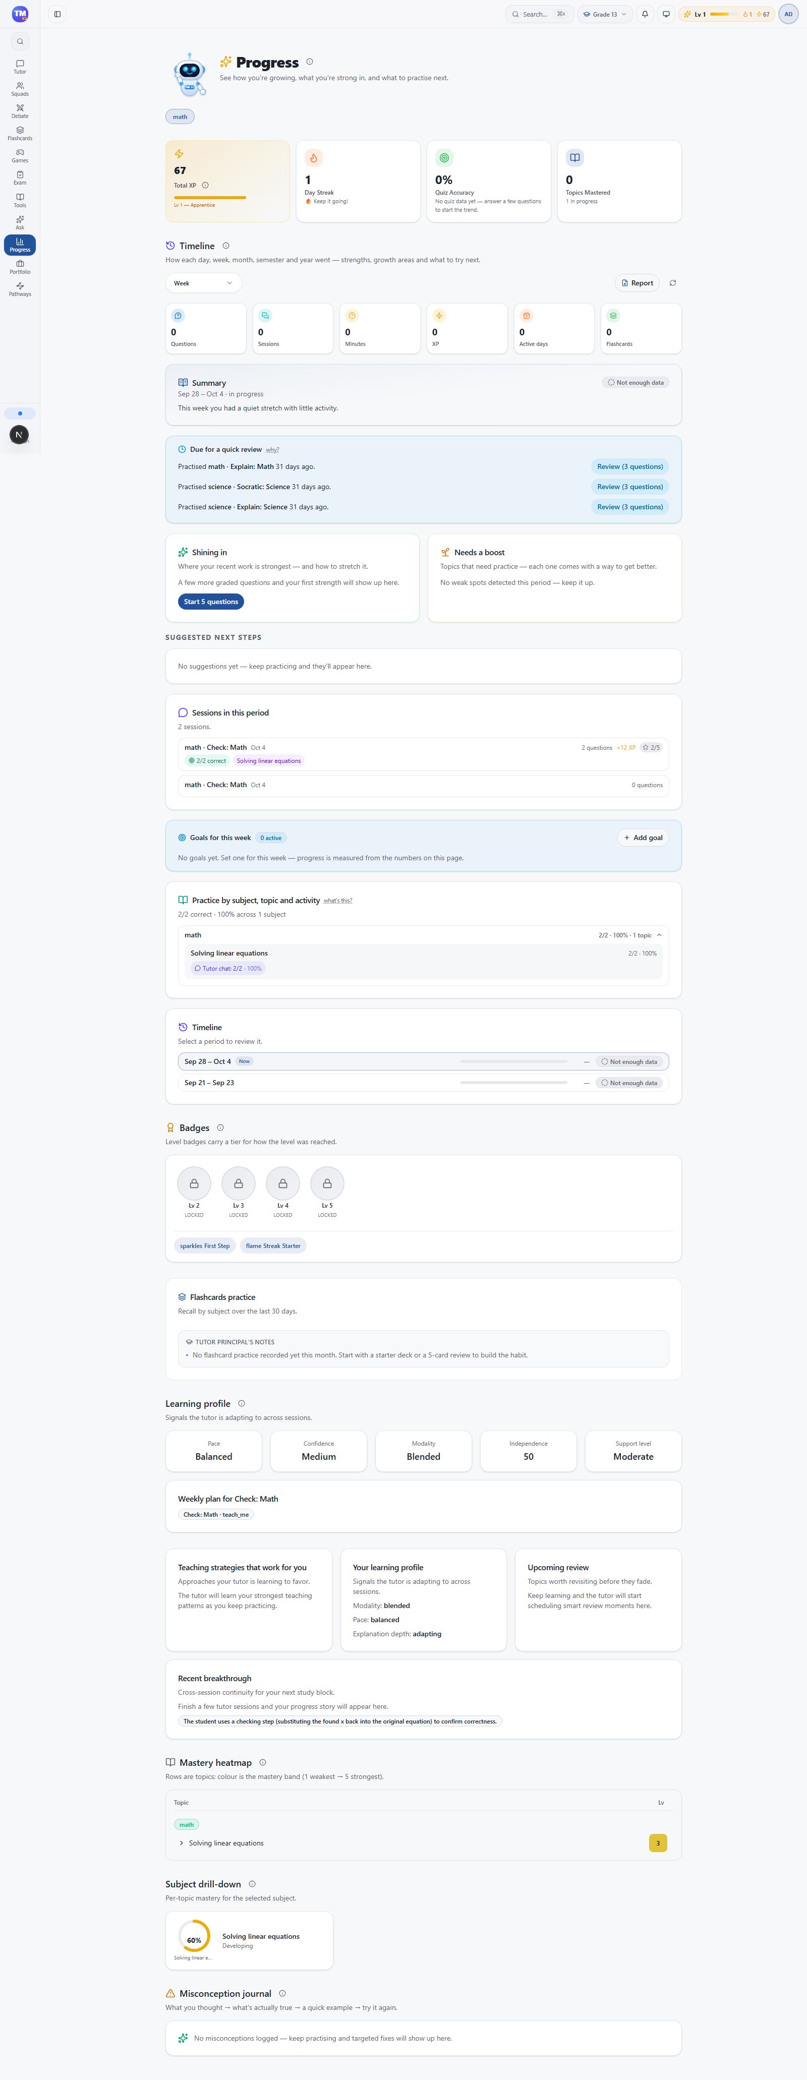
Task: Click the Report button
Action: coord(638,282)
